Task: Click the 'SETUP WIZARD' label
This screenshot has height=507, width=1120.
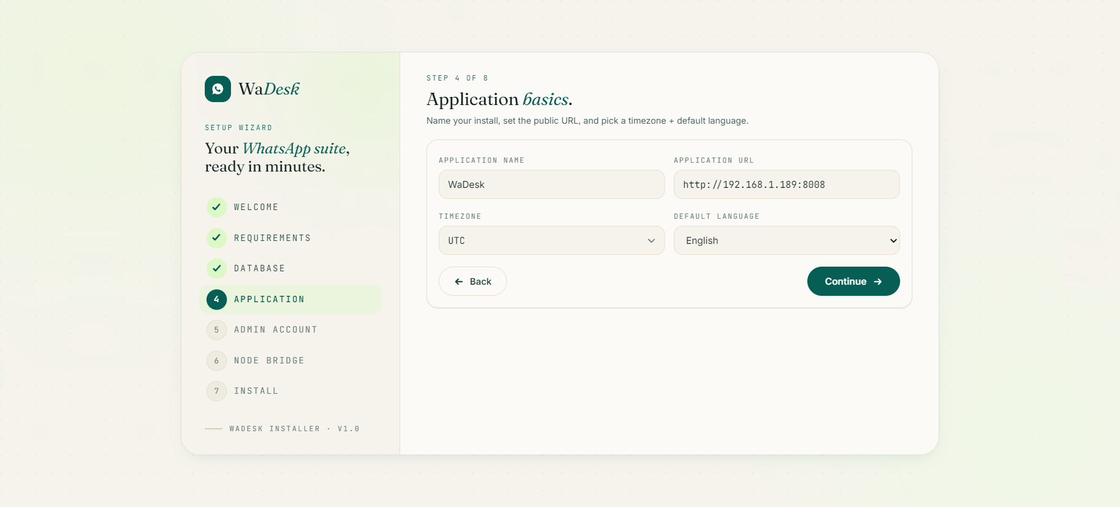Action: (x=239, y=128)
